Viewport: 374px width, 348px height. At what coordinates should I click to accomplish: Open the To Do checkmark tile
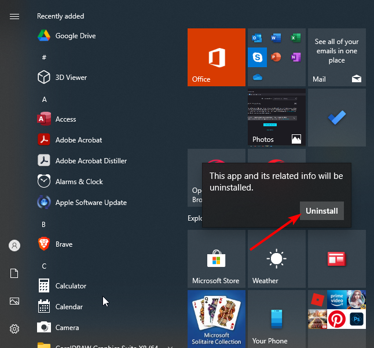pyautogui.click(x=337, y=118)
